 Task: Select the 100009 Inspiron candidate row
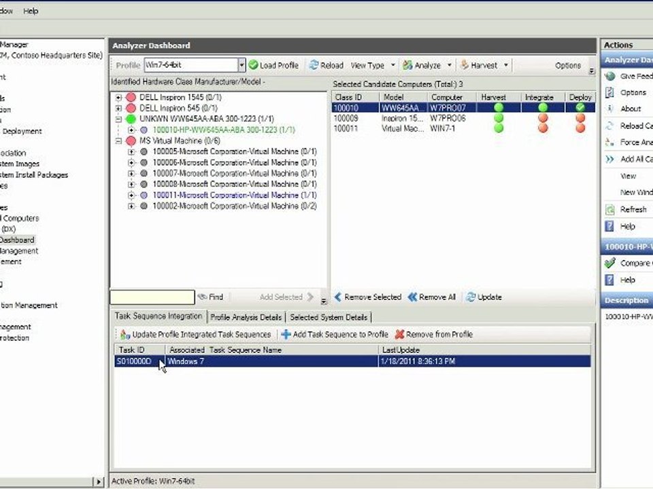pos(463,118)
